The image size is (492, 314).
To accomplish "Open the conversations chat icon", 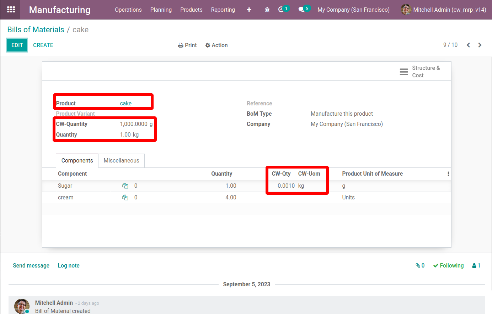I will tap(302, 10).
